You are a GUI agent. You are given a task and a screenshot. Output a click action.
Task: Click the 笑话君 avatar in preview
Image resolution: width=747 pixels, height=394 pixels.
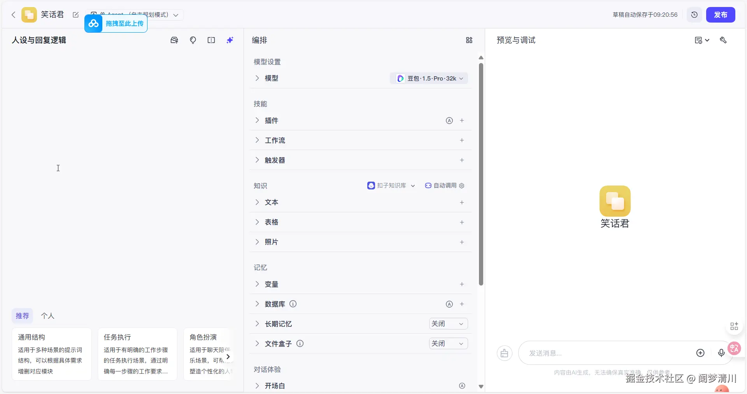[x=615, y=201]
